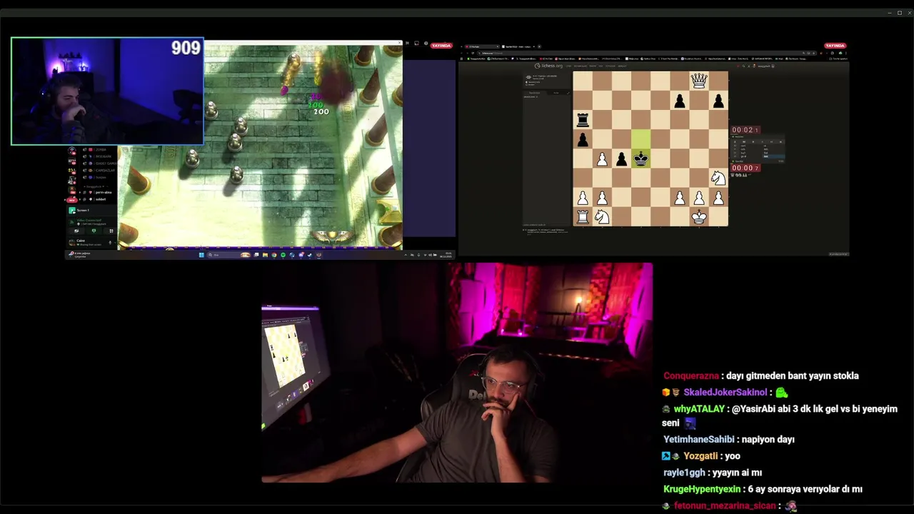The width and height of the screenshot is (914, 514).
Task: Switch to the first Chrome tab in chess window
Action: (x=481, y=46)
